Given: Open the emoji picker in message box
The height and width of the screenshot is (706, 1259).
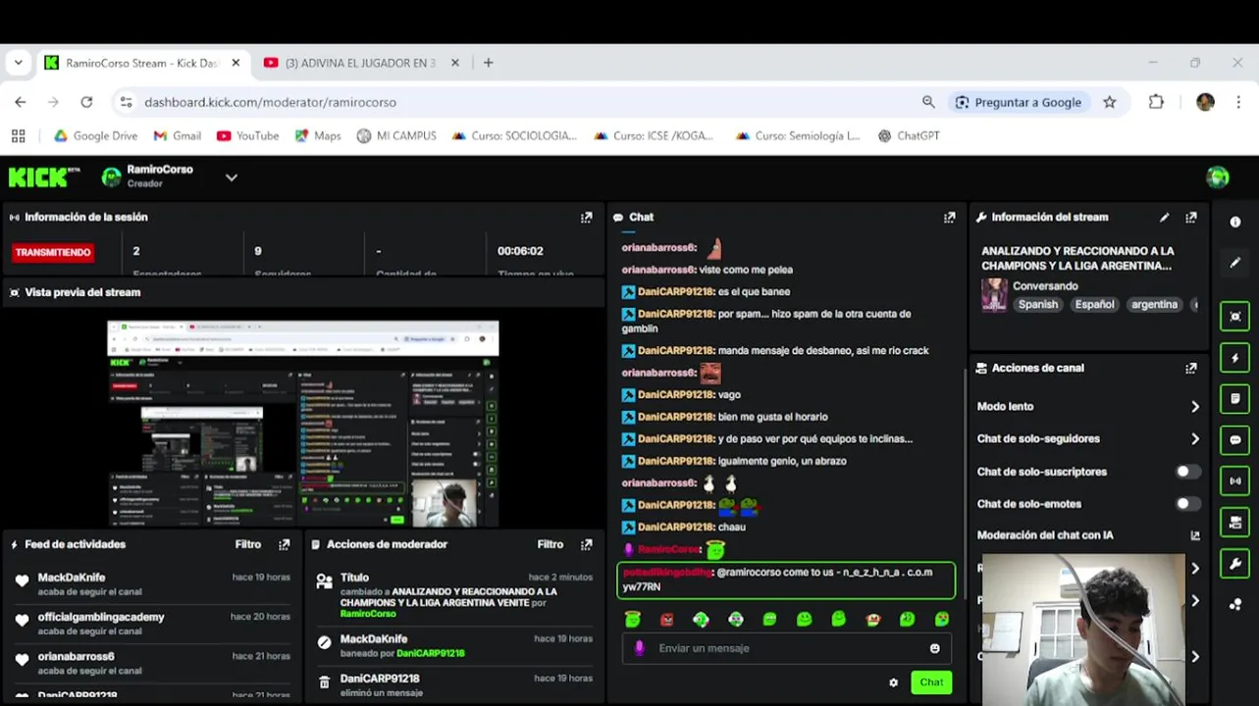Looking at the screenshot, I should point(934,648).
